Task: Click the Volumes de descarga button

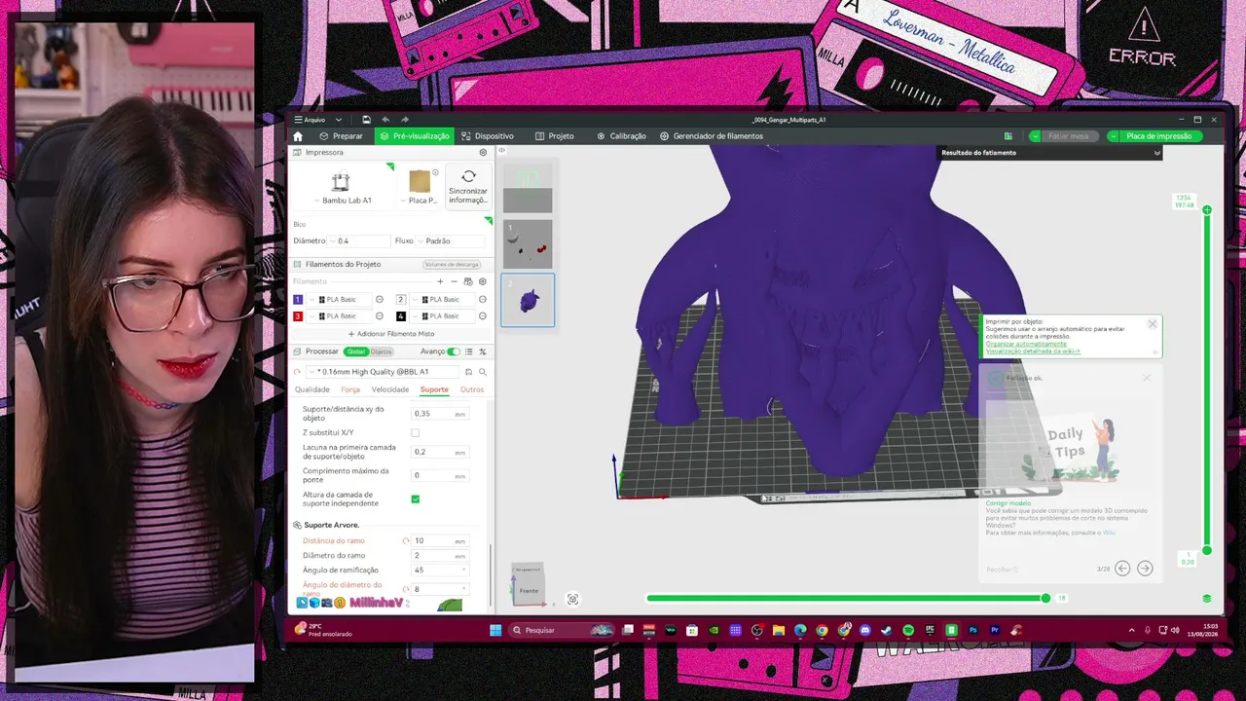Action: tap(452, 265)
